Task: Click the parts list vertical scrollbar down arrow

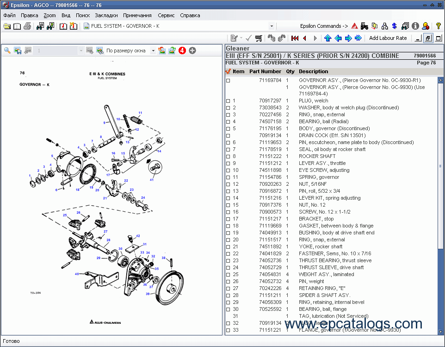Action: click(440, 331)
